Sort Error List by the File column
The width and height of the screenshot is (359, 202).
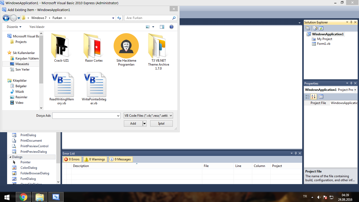[x=218, y=166]
